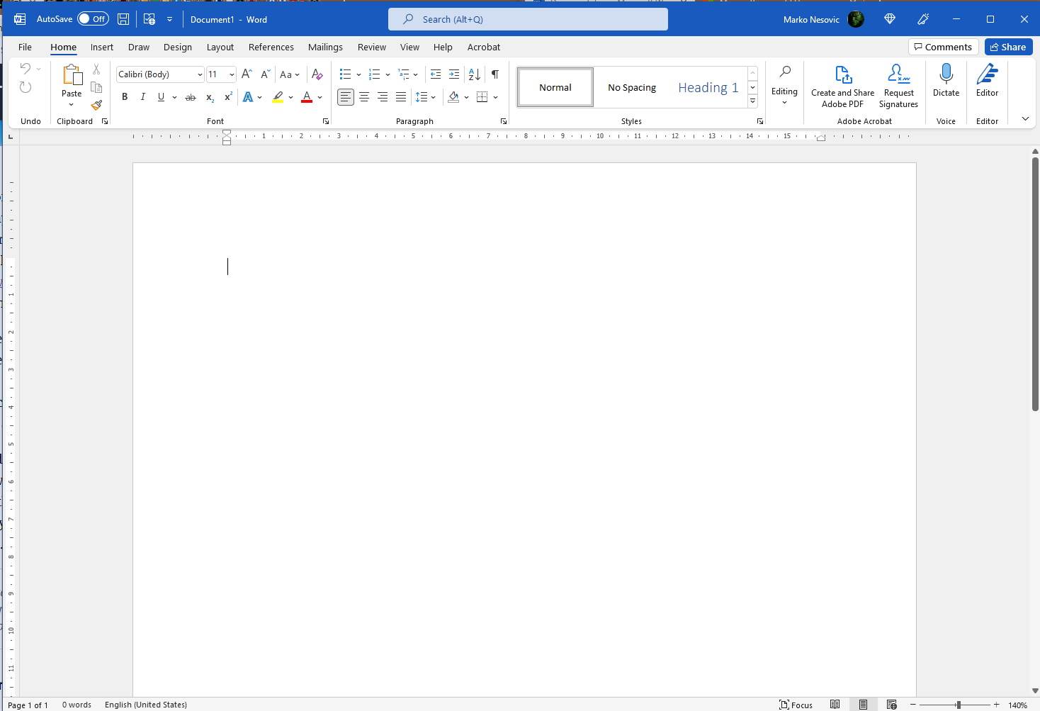
Task: Switch AutoSave off toggle
Action: (93, 19)
